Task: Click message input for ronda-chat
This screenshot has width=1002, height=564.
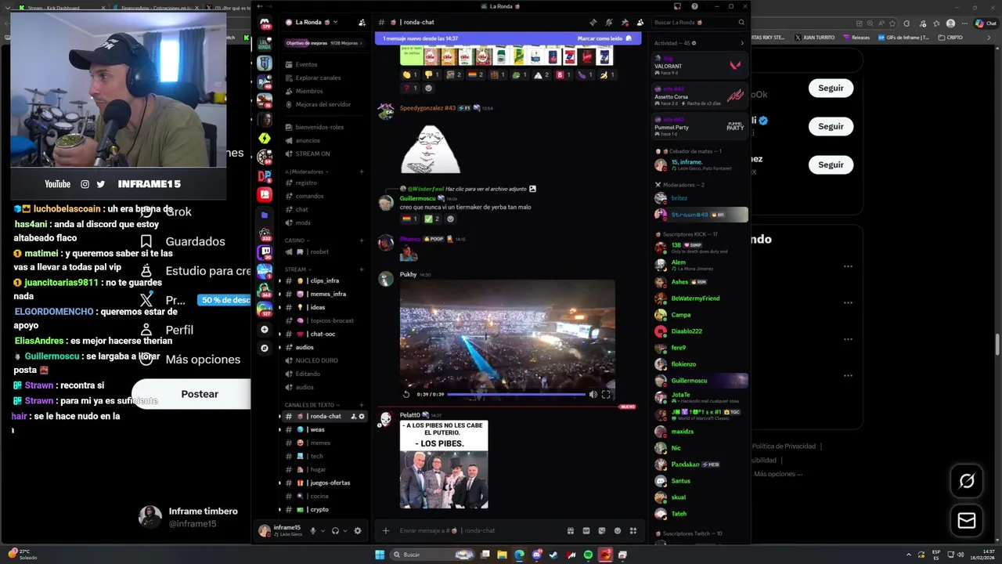Action: coord(478,530)
